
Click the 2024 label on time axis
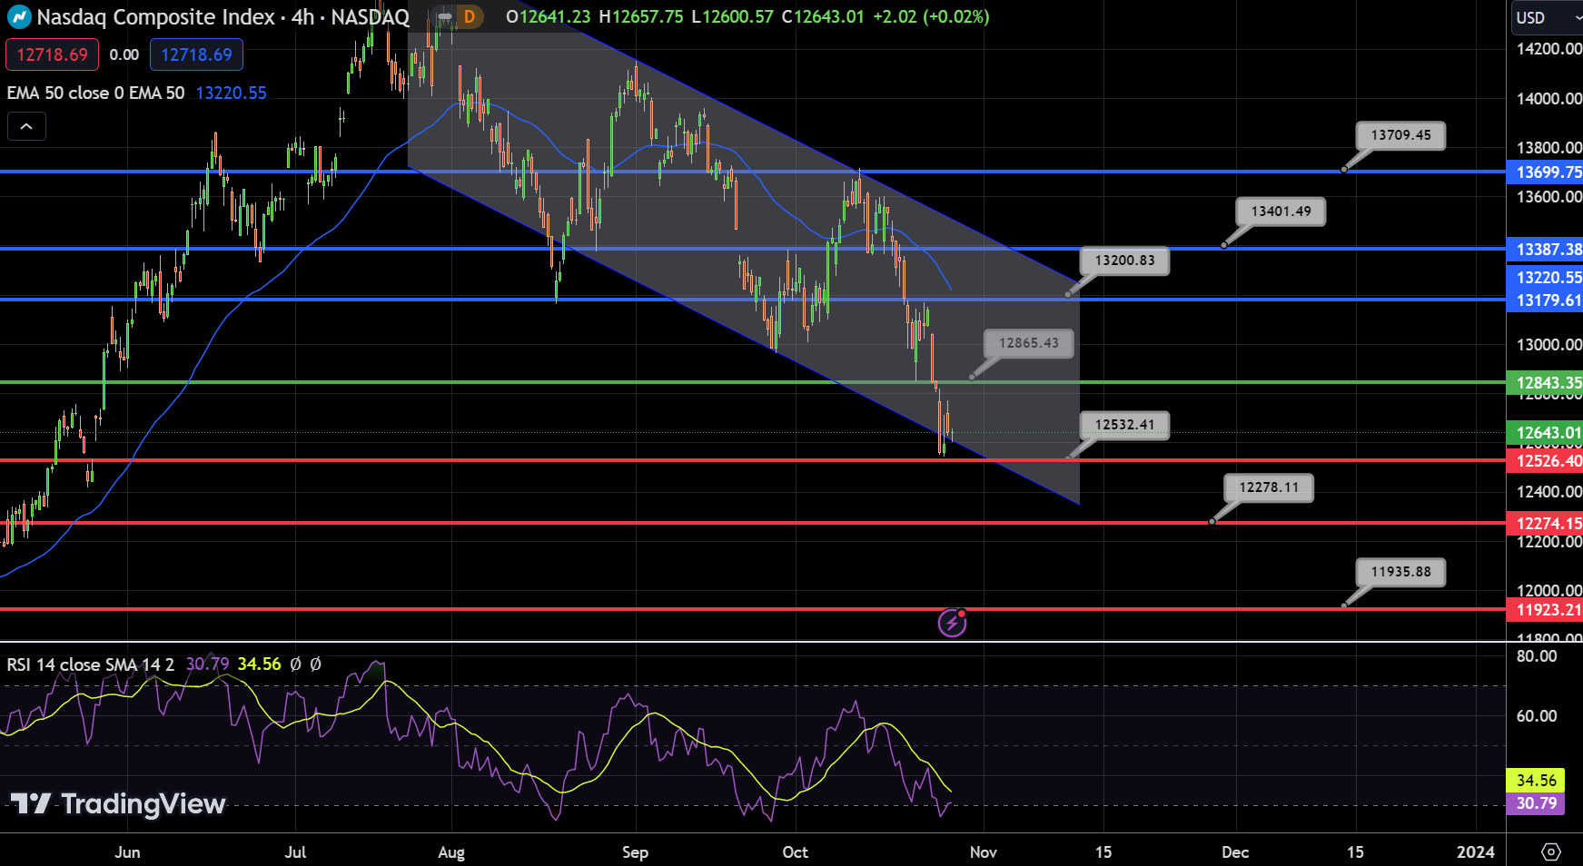pyautogui.click(x=1476, y=851)
